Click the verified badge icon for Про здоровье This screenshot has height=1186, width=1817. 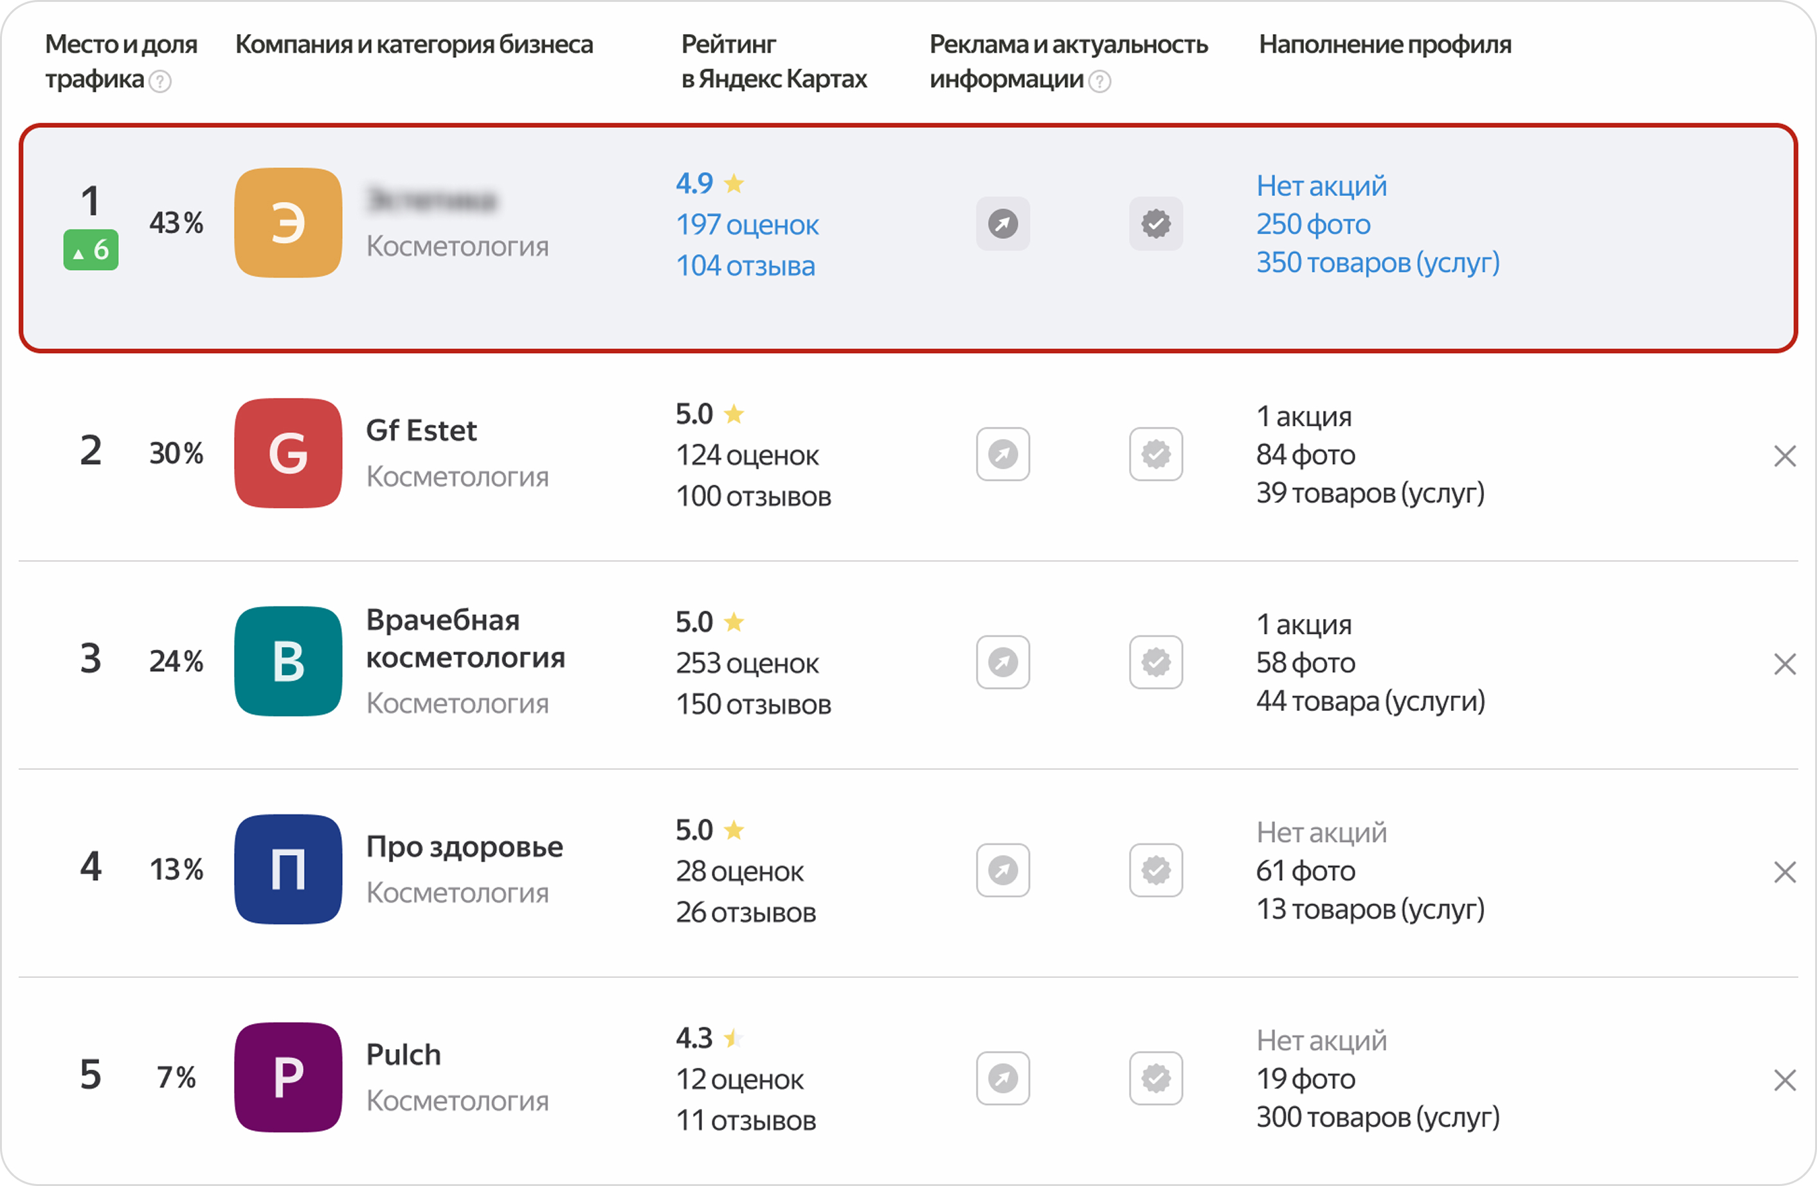point(1156,870)
